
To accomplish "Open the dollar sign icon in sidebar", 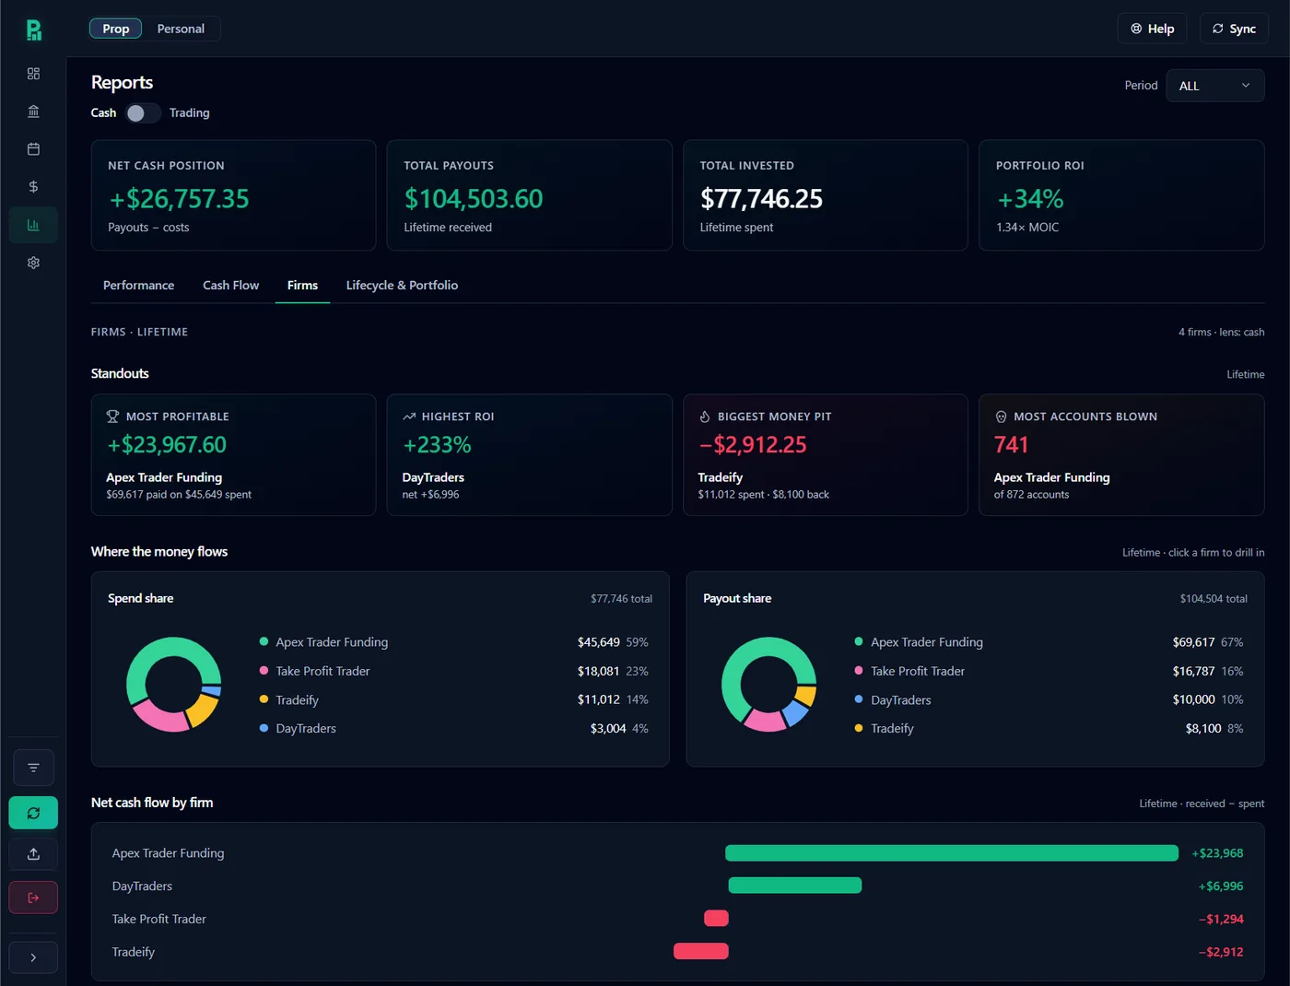I will [33, 187].
